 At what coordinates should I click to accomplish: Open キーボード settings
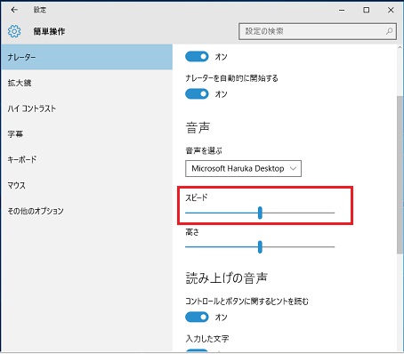tap(86, 159)
